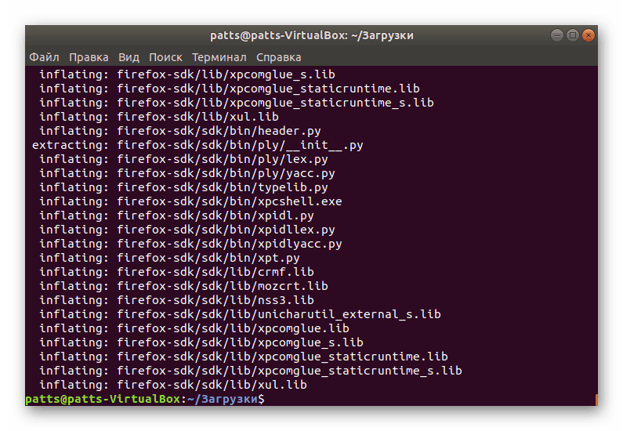The width and height of the screenshot is (623, 431).
Task: Close the terminal window
Action: coord(589,35)
